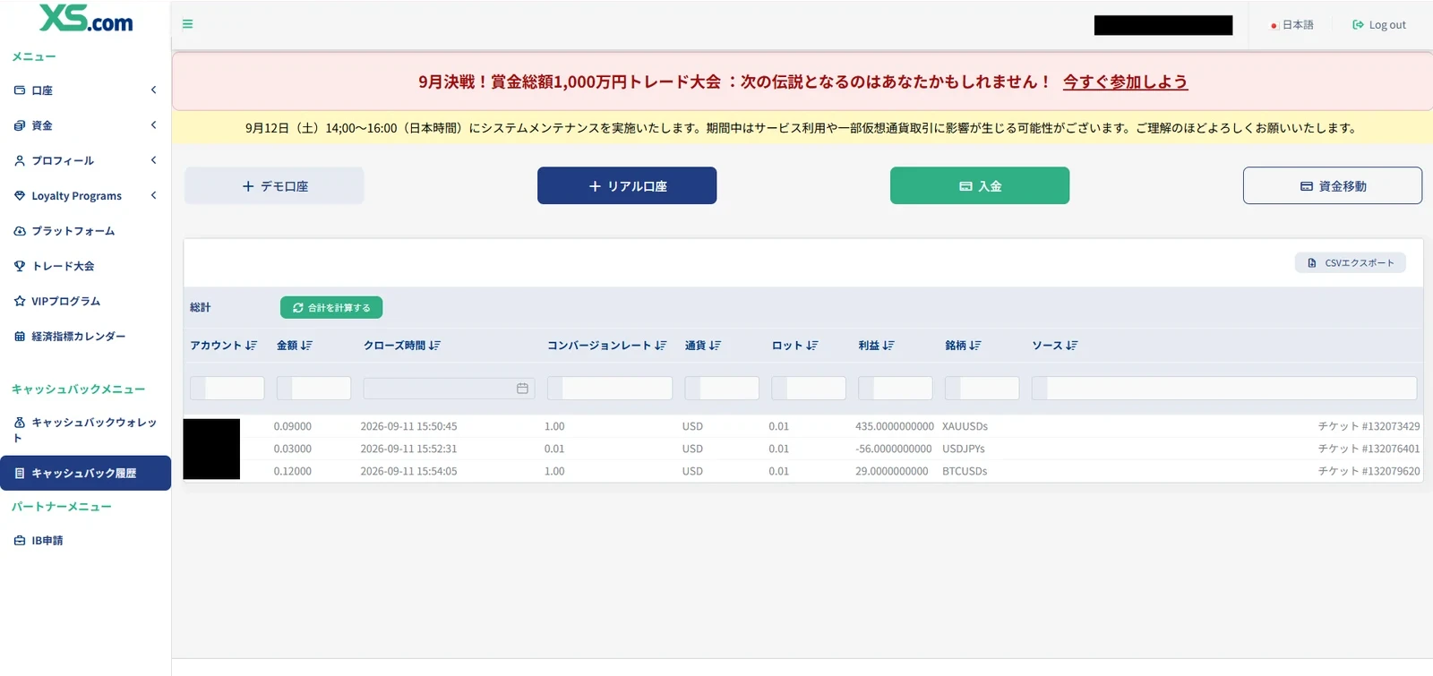
Task: Click the ソース filter input field
Action: coord(1224,388)
